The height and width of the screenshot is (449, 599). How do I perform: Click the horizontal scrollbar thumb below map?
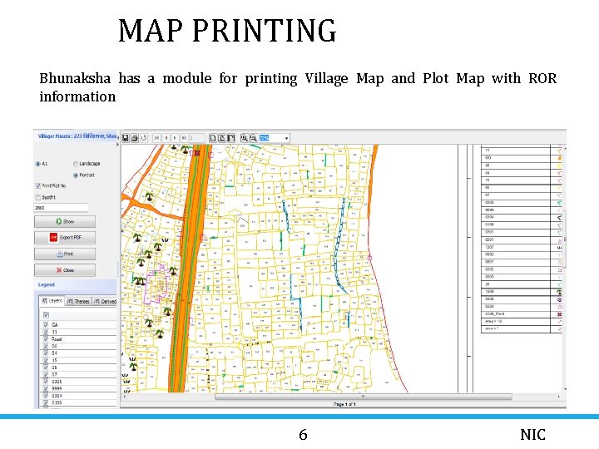click(363, 397)
